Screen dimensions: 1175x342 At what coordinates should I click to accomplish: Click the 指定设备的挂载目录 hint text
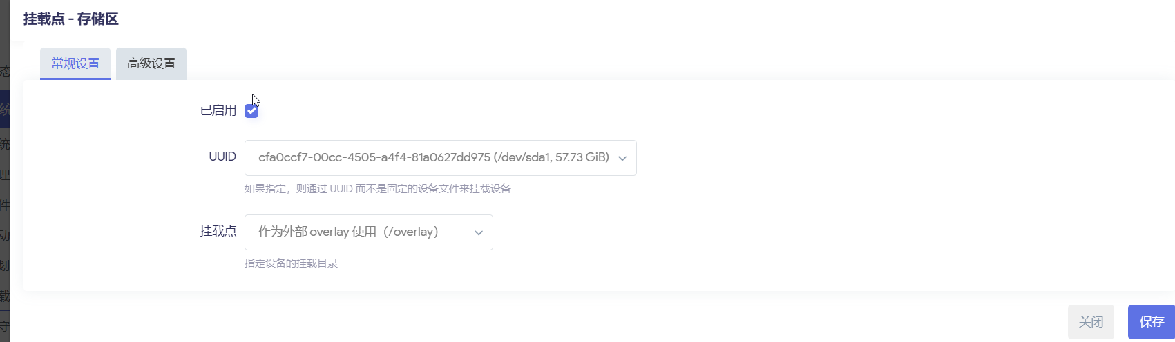(x=291, y=263)
